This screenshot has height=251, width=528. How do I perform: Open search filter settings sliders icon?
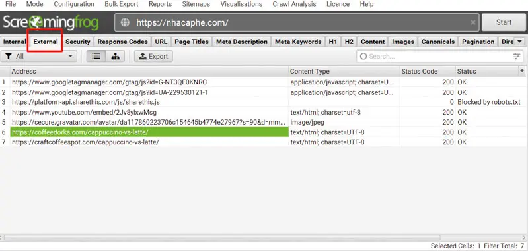point(517,57)
